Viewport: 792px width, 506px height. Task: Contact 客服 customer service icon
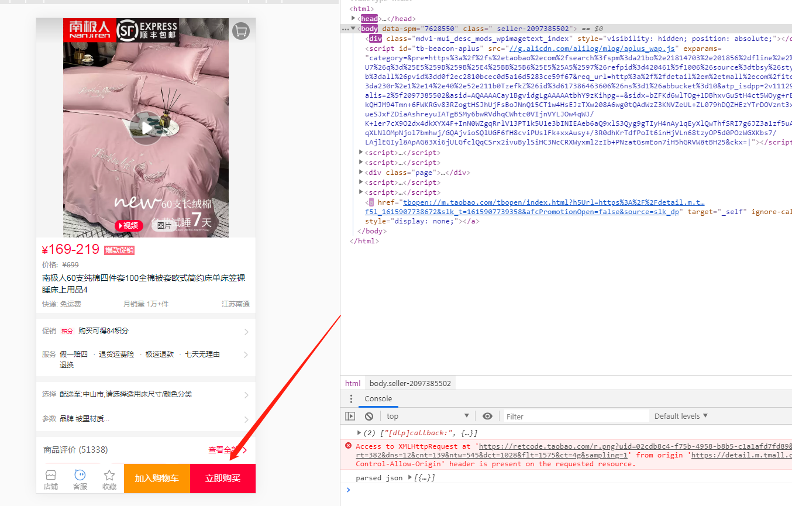80,479
